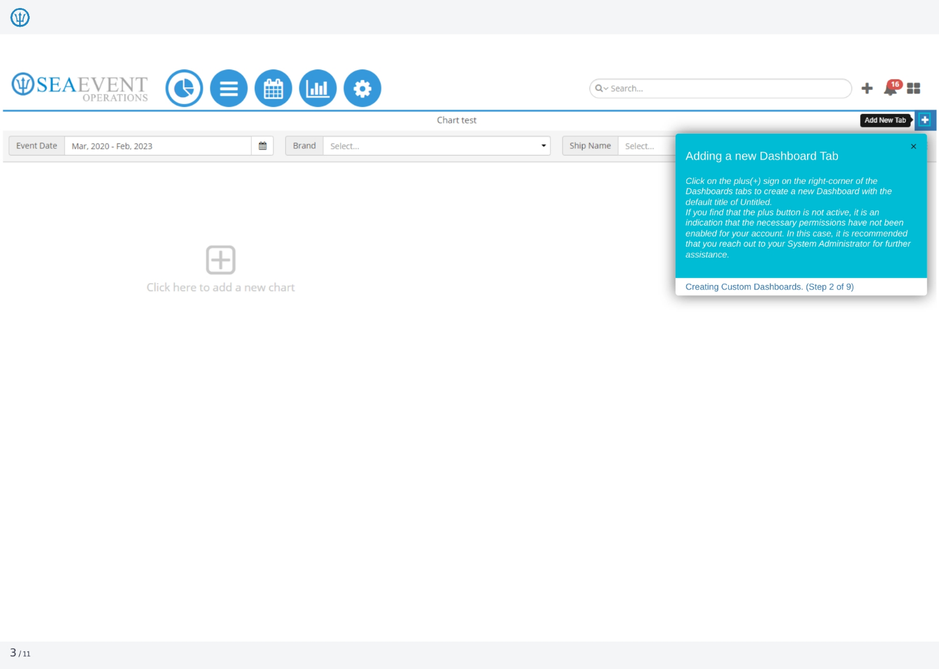Click 'Click here to add a new chart'
This screenshot has height=669, width=939.
[x=221, y=287]
